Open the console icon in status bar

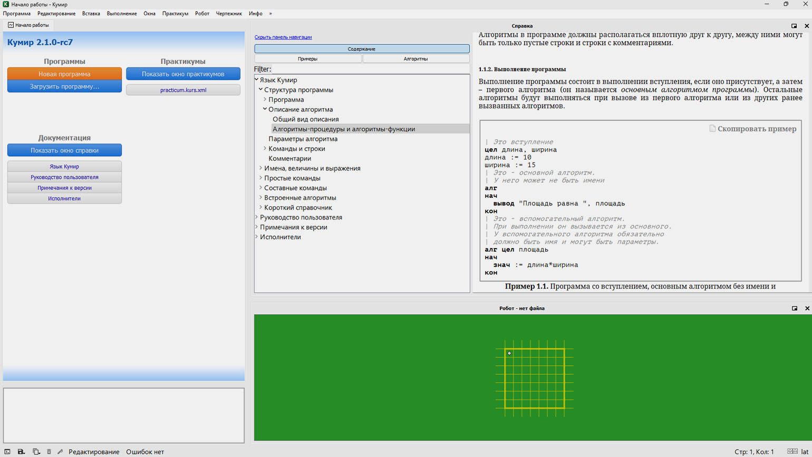(7, 452)
